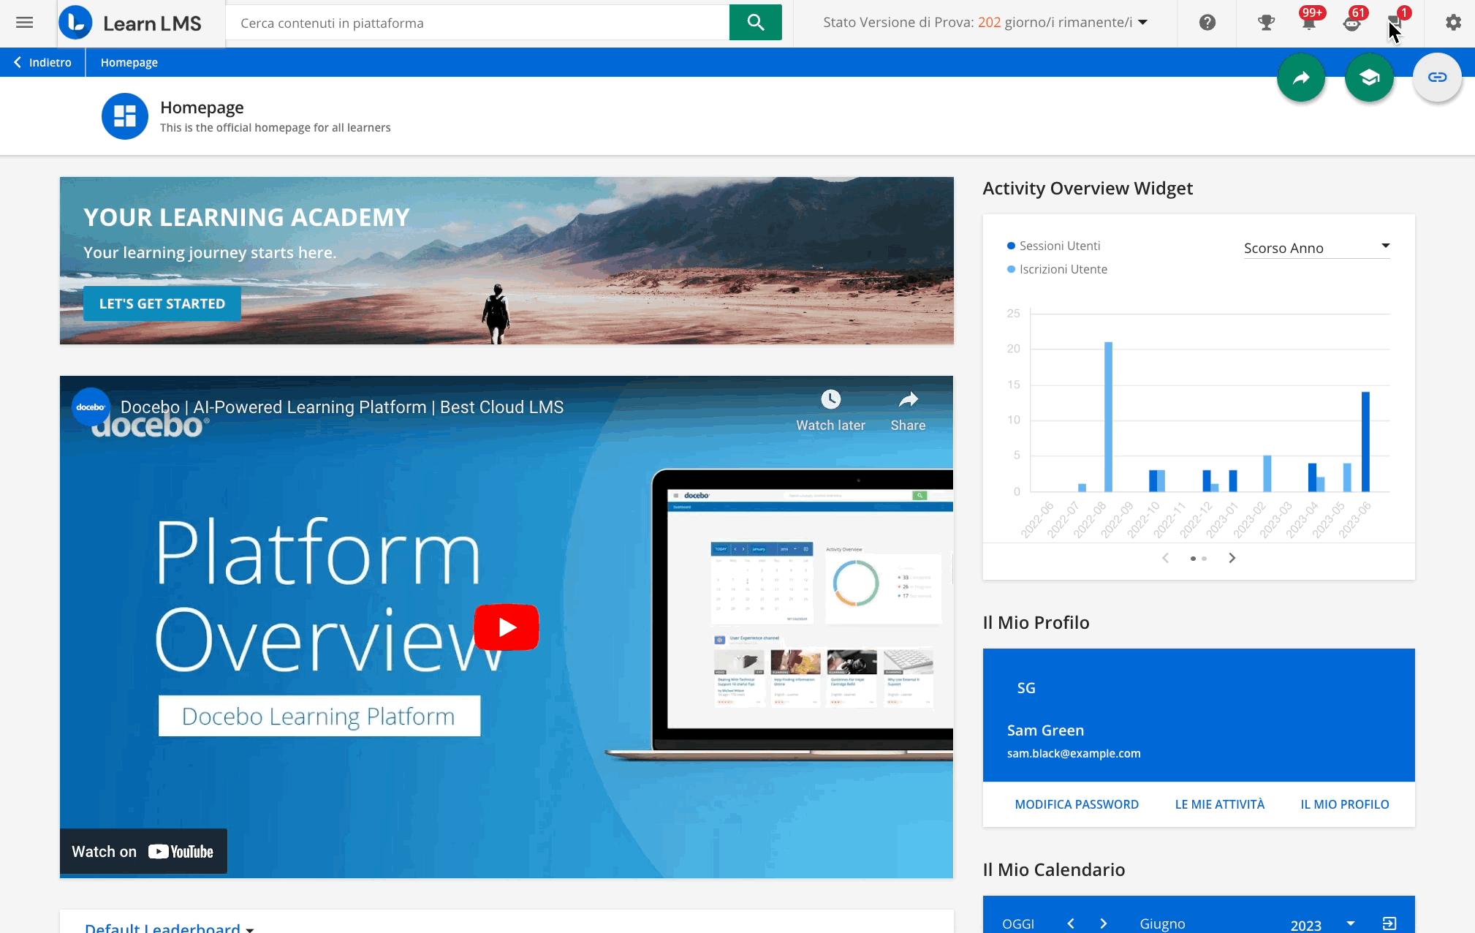Click the circular link icon button

(x=1436, y=76)
